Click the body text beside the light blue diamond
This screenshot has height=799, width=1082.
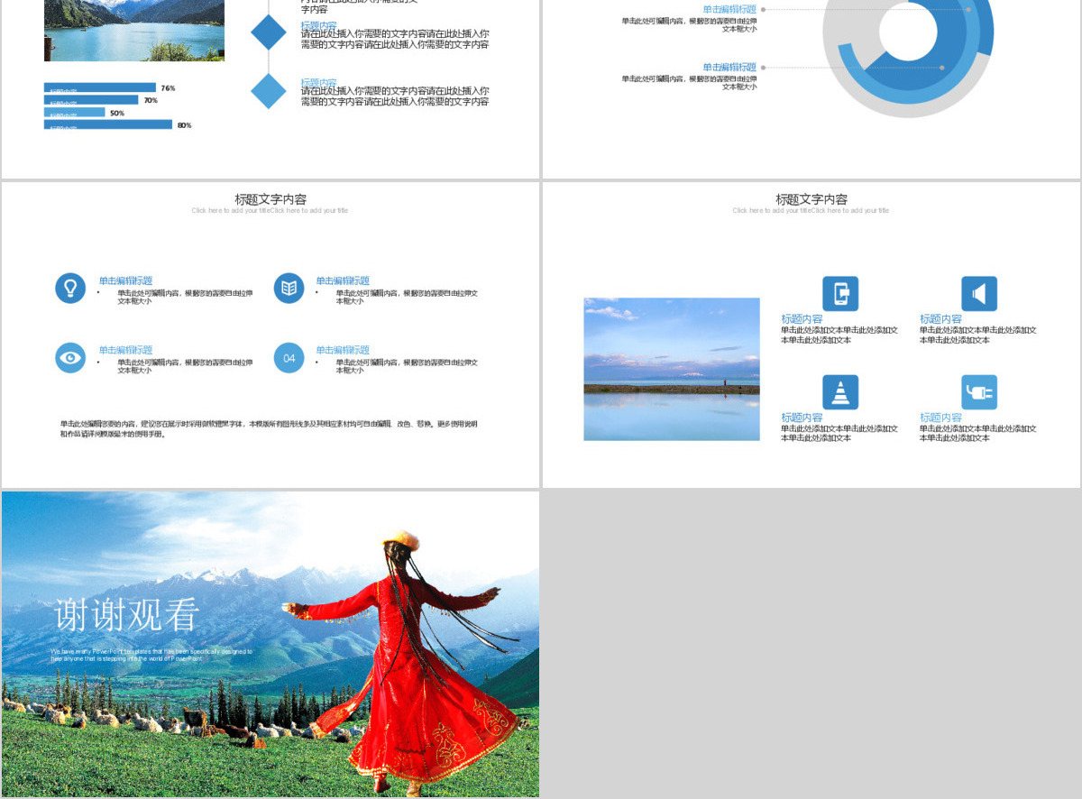click(395, 96)
